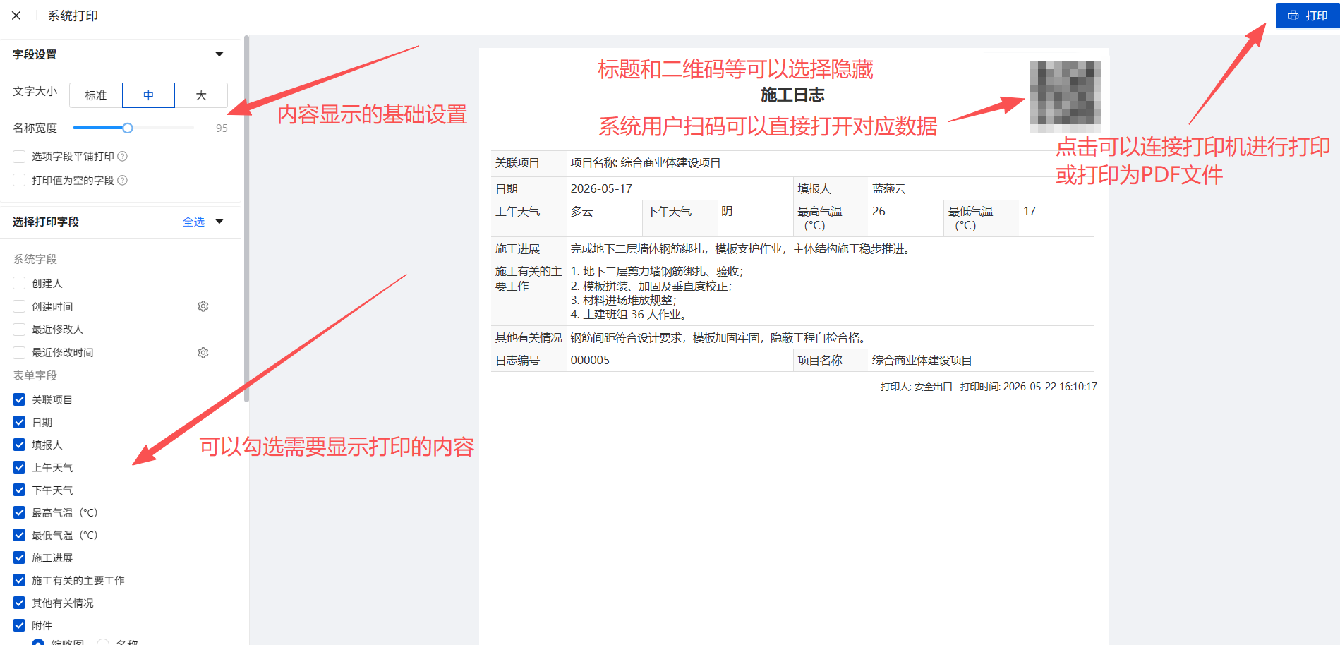Open help icon beside 选项字段平铺打印
Viewport: 1340px width, 645px height.
(x=122, y=156)
